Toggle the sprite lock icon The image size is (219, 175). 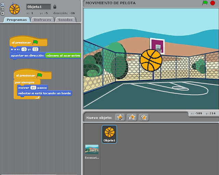[x=55, y=7]
